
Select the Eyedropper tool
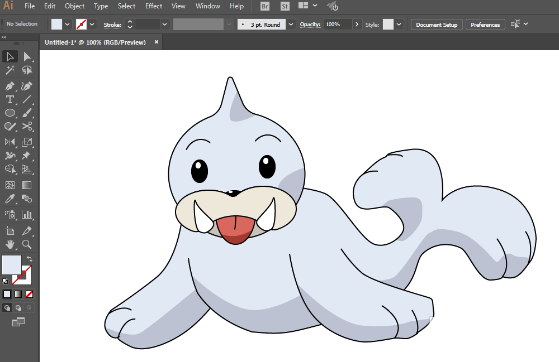pos(10,199)
